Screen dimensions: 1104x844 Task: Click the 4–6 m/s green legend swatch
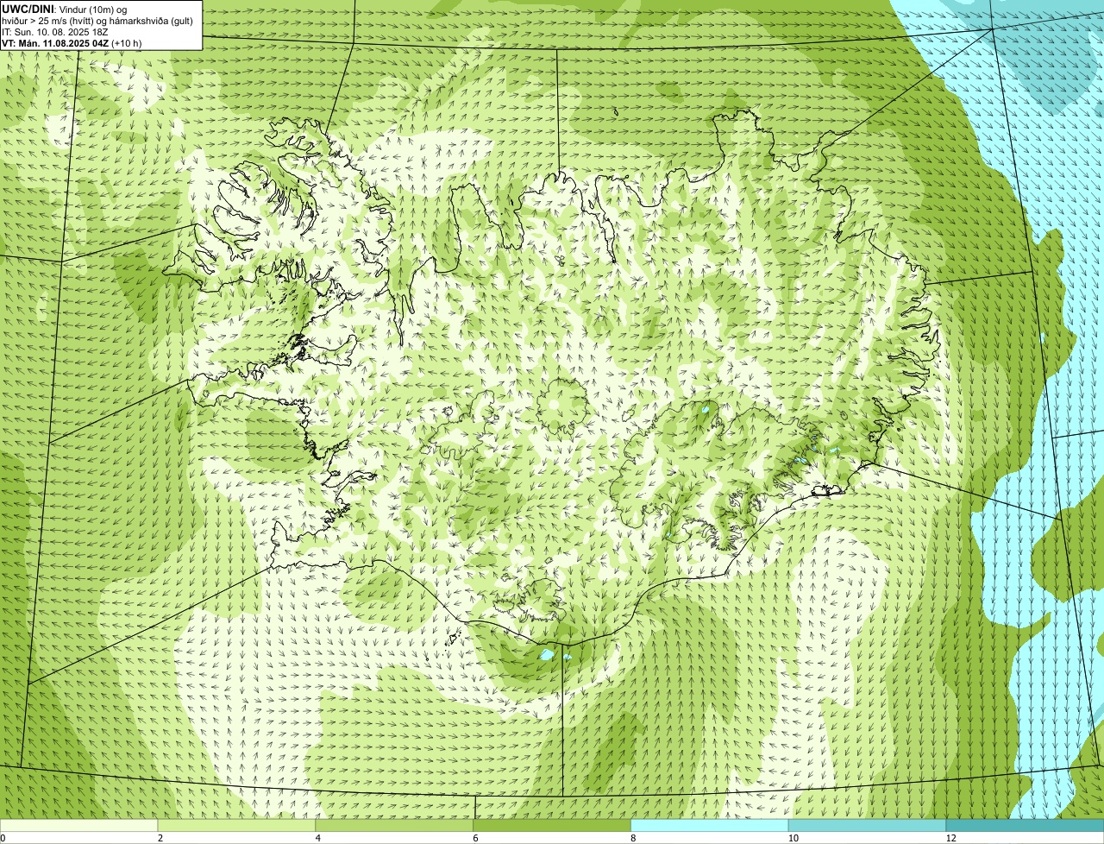click(x=394, y=825)
